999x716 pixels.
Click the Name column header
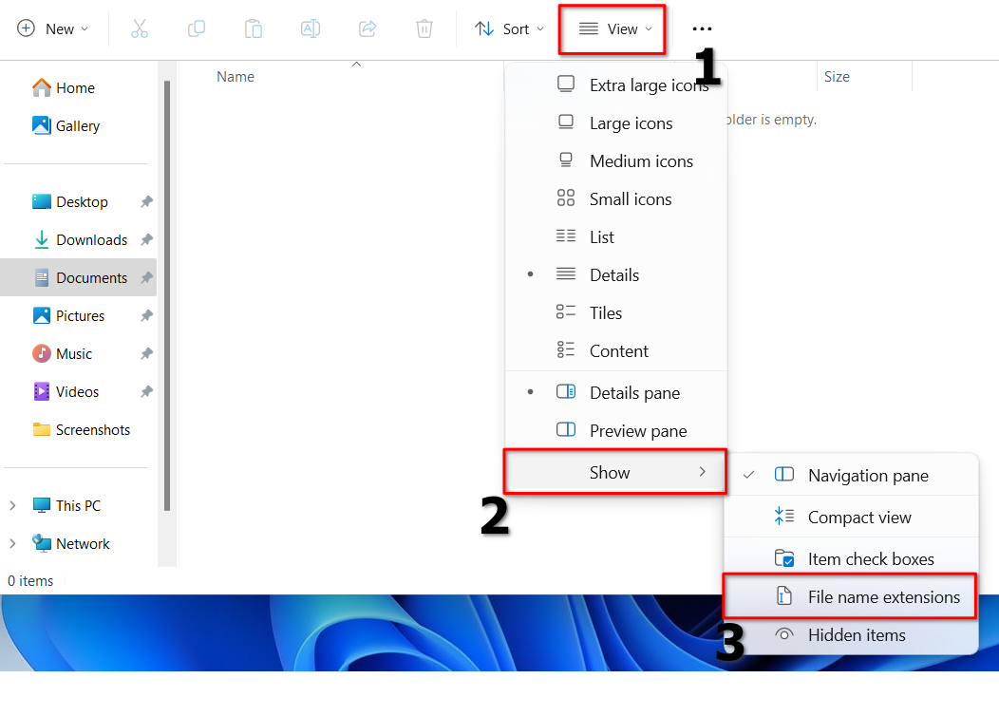click(x=236, y=77)
